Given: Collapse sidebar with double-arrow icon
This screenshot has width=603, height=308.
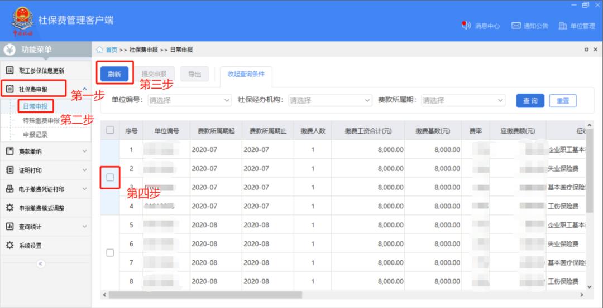Looking at the screenshot, I should click(41, 264).
